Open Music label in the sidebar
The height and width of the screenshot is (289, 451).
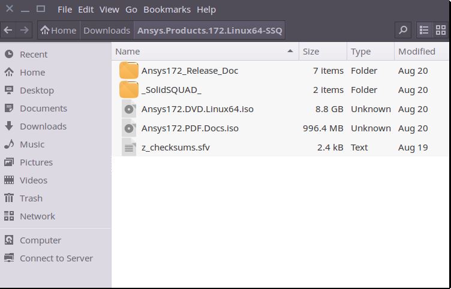32,144
